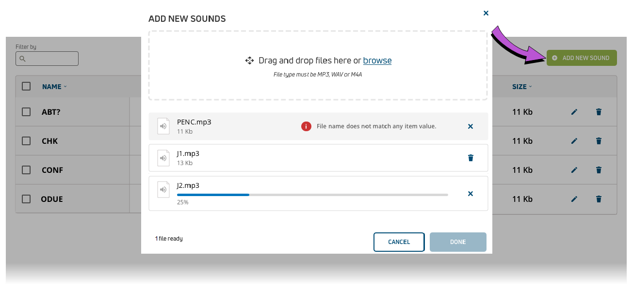The image size is (633, 290).
Task: Tick the ABT? row checkbox
Action: pos(26,112)
